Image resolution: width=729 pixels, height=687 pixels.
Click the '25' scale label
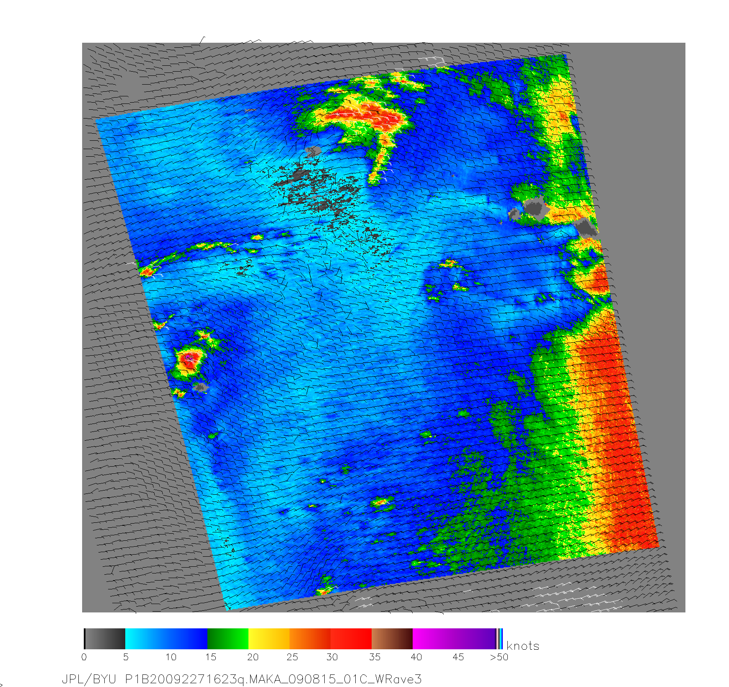pos(292,657)
